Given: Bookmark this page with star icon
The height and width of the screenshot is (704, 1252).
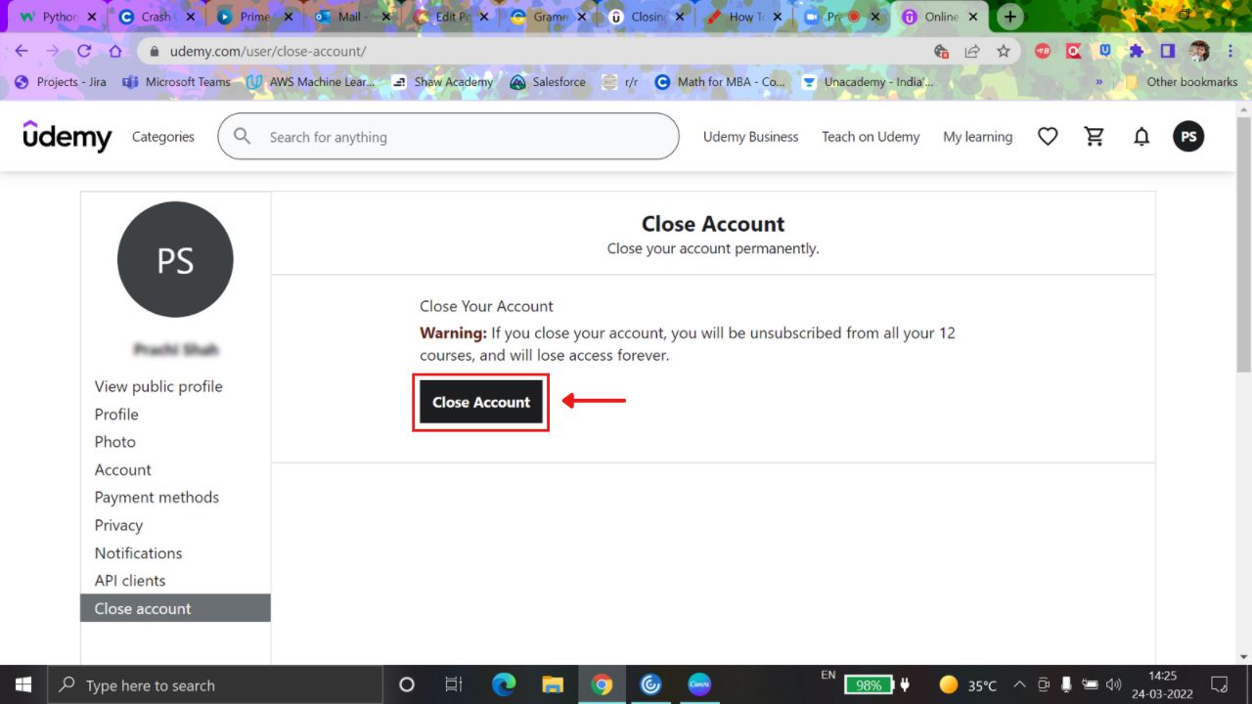Looking at the screenshot, I should pos(1004,52).
